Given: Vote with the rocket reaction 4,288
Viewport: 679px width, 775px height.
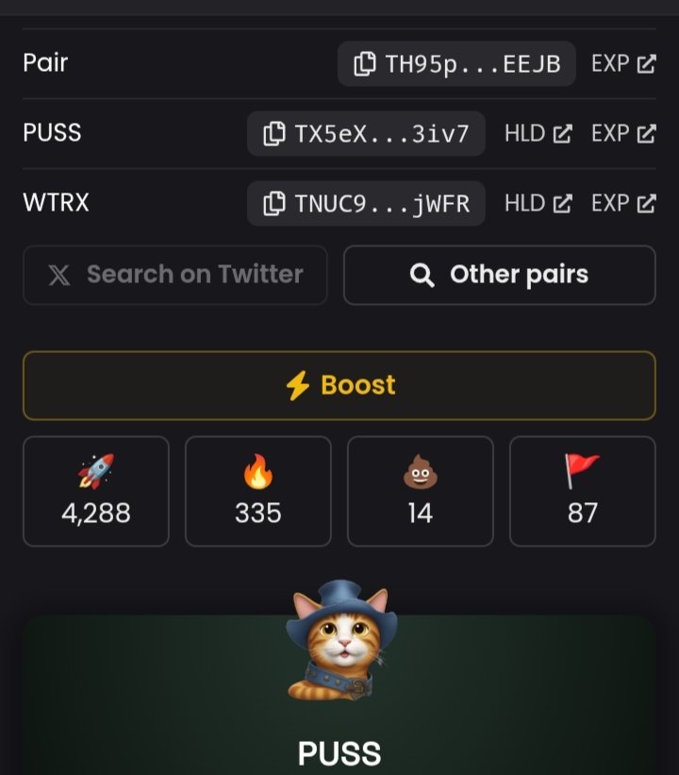Looking at the screenshot, I should (96, 491).
